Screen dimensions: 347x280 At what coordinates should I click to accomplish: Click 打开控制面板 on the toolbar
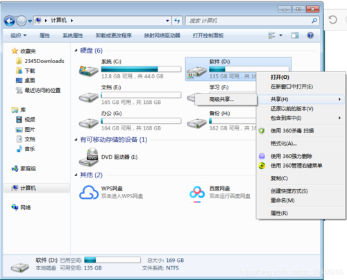tap(208, 35)
